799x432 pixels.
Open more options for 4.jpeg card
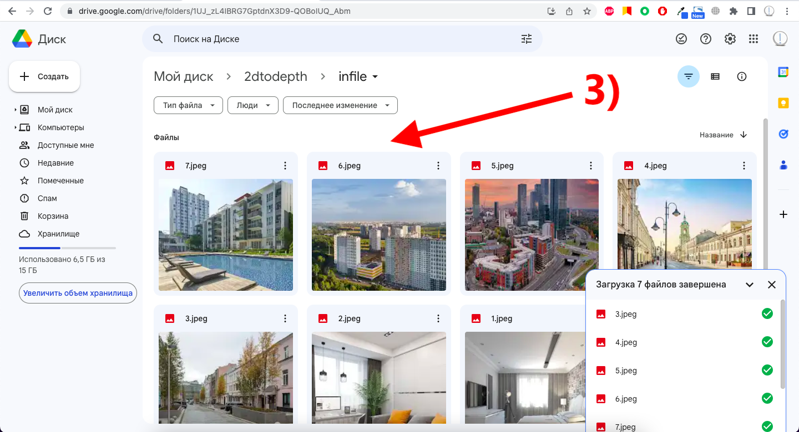point(744,166)
